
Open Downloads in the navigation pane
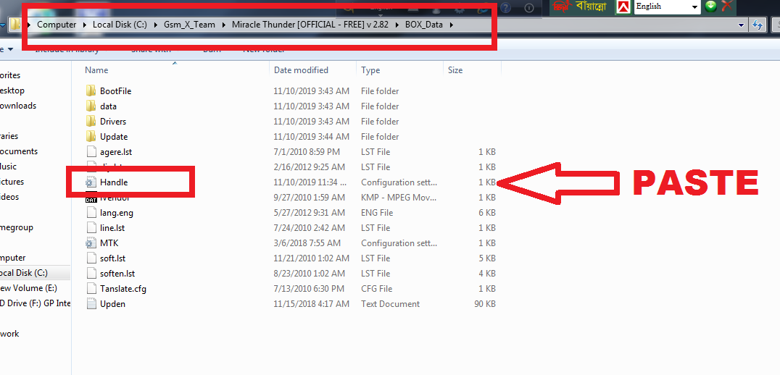[18, 105]
